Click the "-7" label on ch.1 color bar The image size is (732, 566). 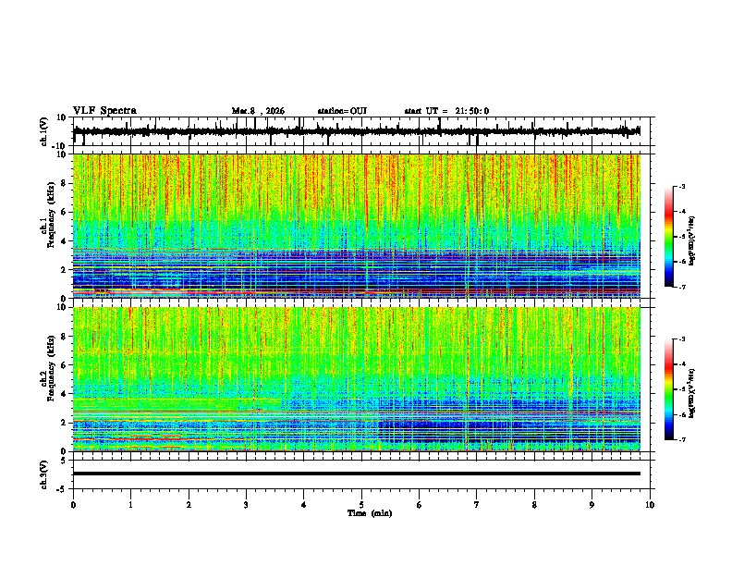click(x=681, y=287)
